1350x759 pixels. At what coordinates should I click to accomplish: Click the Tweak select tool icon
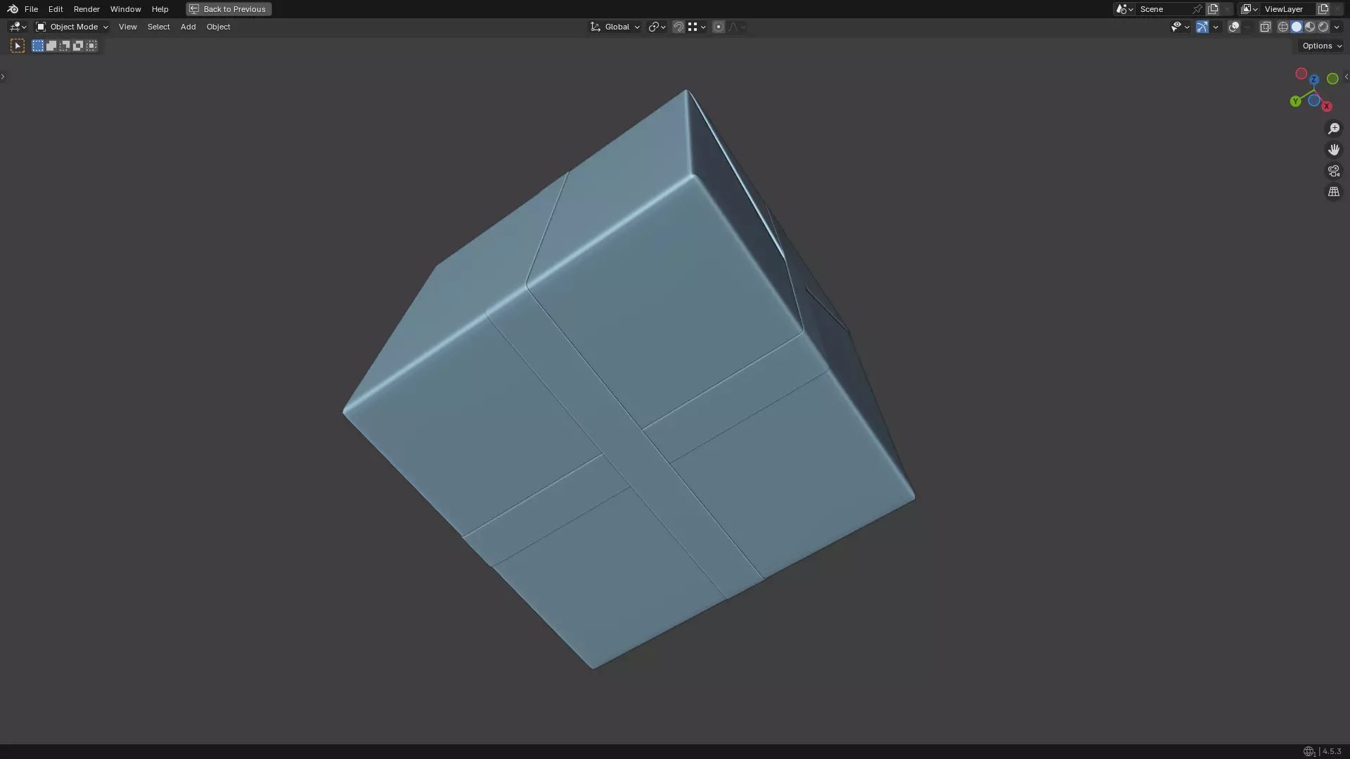pos(18,46)
